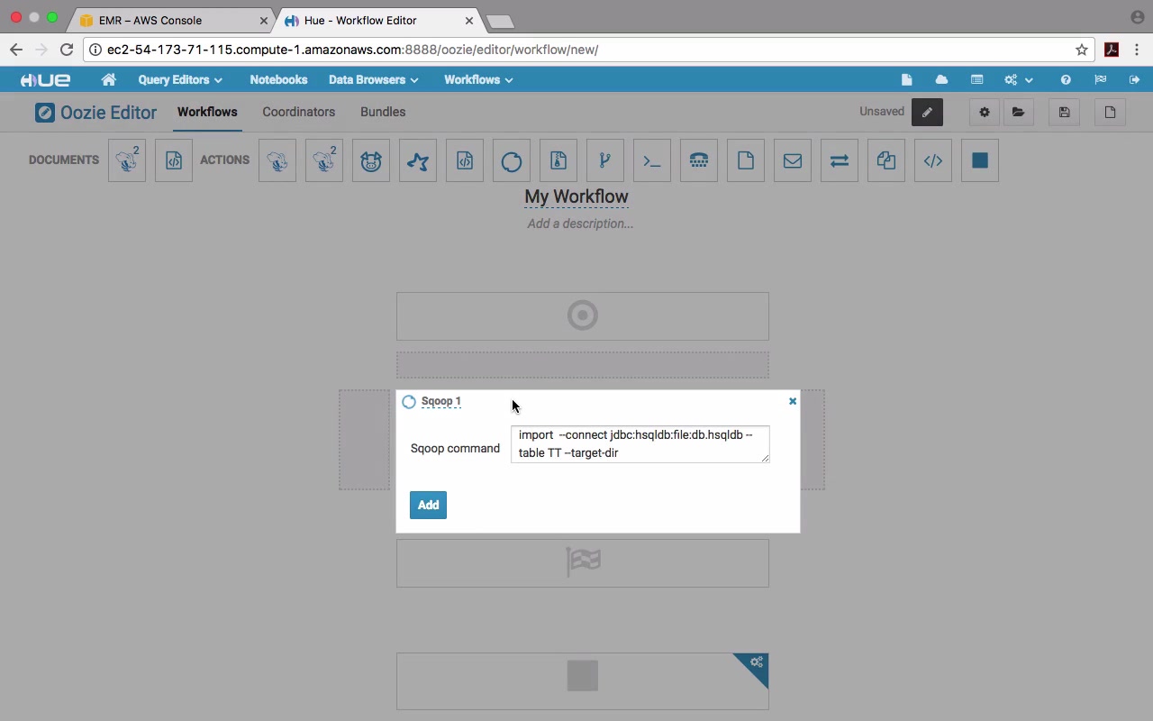Select the Pig script action icon
The image size is (1153, 721).
371,160
